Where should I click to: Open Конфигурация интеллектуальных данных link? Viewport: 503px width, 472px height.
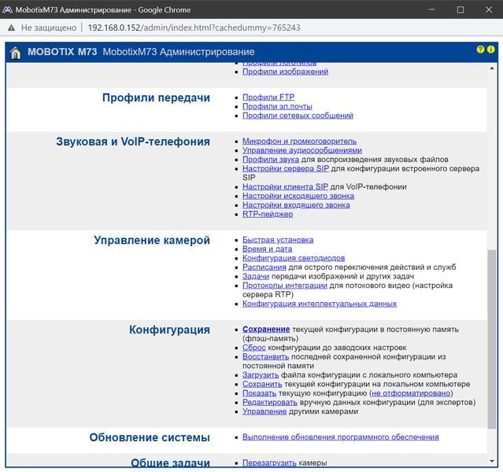320,304
